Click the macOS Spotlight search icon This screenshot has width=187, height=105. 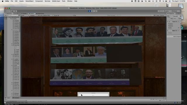pos(163,1)
